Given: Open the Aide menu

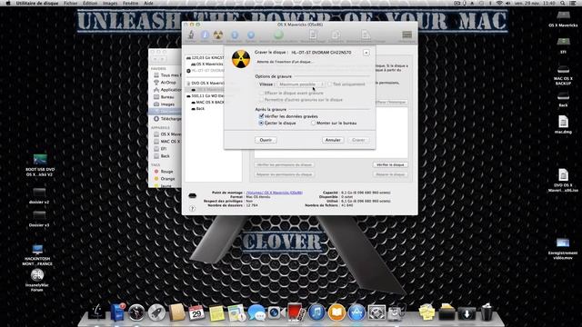Looking at the screenshot, I should pos(148,3).
